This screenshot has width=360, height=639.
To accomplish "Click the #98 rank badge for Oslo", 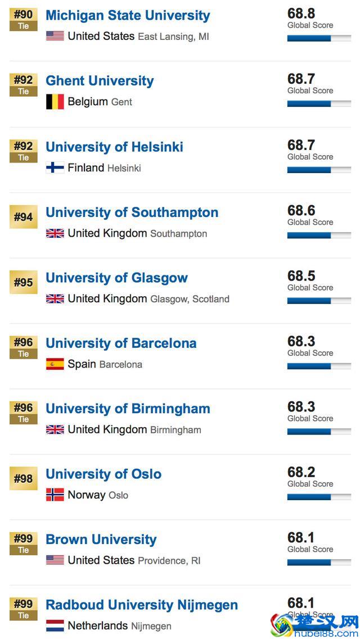I will pos(22,478).
